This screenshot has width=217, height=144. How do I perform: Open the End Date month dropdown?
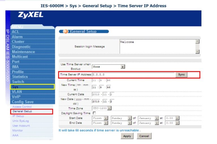point(148,123)
